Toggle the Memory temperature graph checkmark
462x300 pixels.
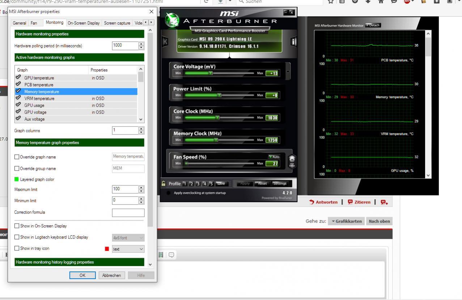18,91
